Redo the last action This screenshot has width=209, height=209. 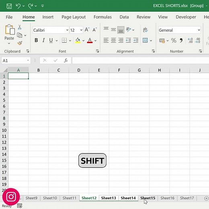point(30,6)
